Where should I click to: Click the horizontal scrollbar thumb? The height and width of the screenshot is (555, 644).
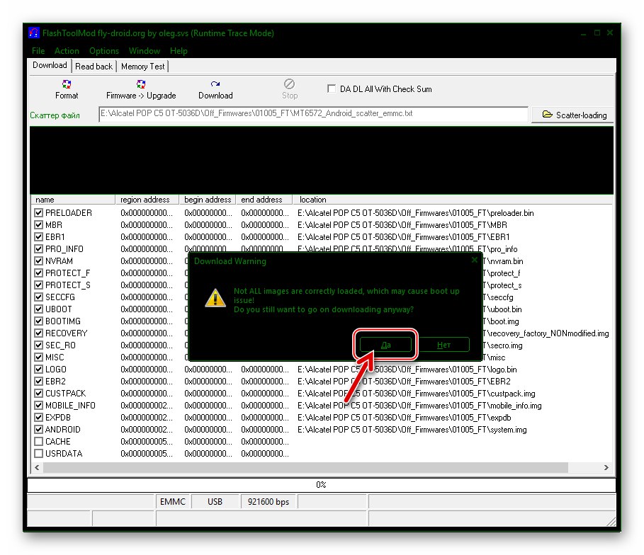305,467
